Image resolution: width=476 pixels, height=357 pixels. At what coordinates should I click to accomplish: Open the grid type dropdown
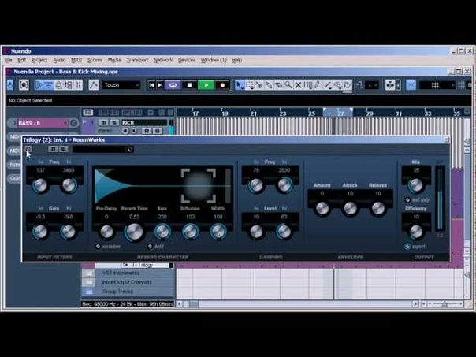click(x=437, y=85)
